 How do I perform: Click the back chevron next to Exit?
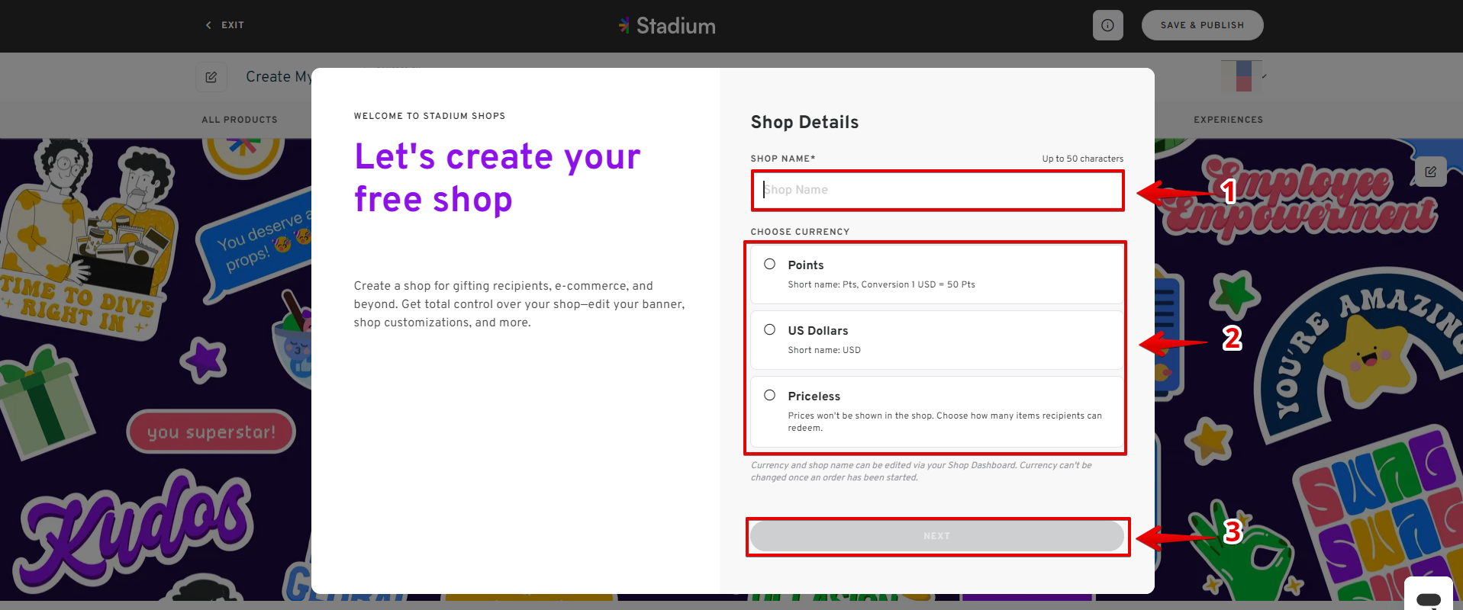click(x=208, y=25)
